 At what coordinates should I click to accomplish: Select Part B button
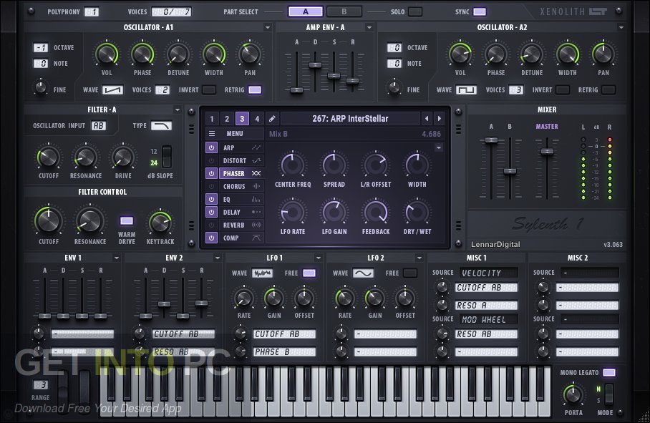pyautogui.click(x=344, y=11)
